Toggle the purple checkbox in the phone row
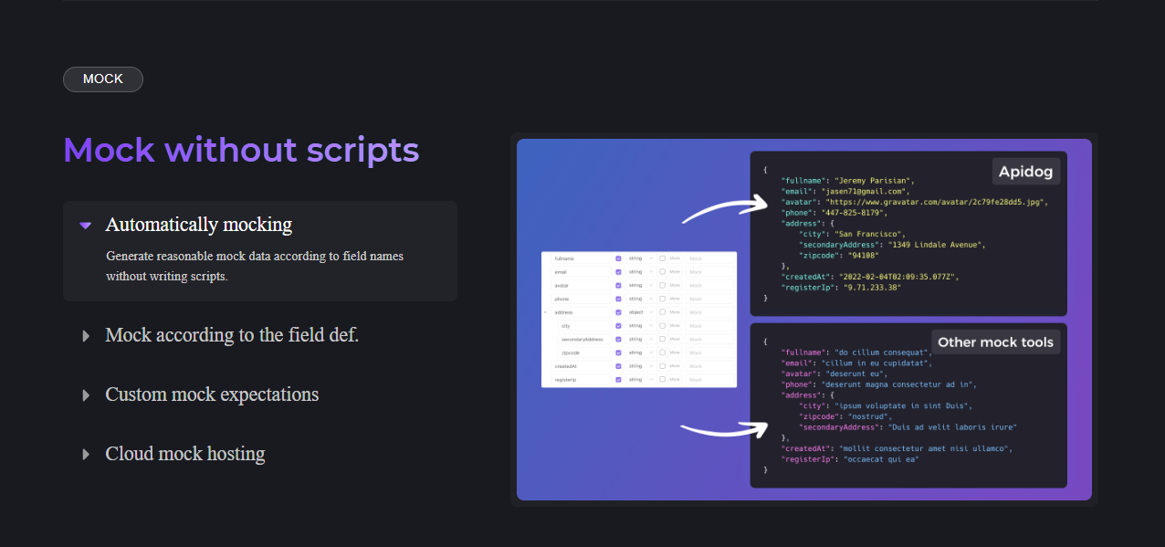The height and width of the screenshot is (547, 1165). tap(618, 299)
